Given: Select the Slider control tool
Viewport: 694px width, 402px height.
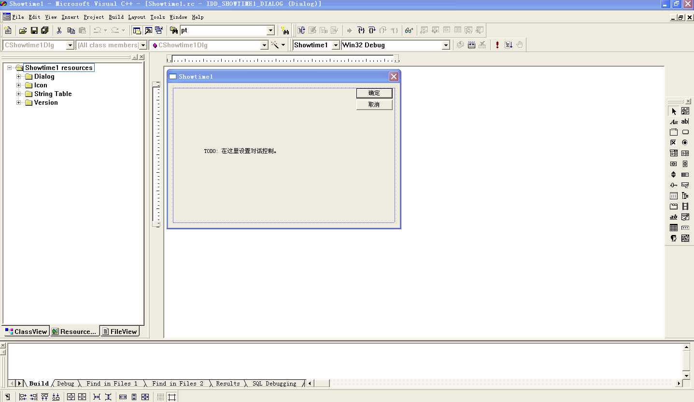Looking at the screenshot, I should tap(674, 185).
